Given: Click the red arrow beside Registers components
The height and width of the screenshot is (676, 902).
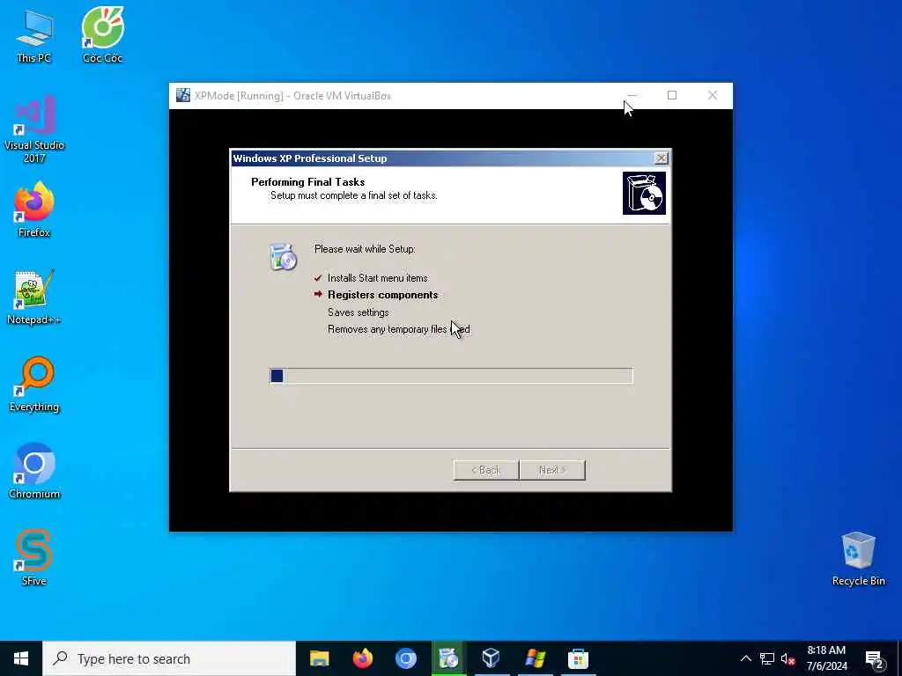Looking at the screenshot, I should (x=318, y=294).
